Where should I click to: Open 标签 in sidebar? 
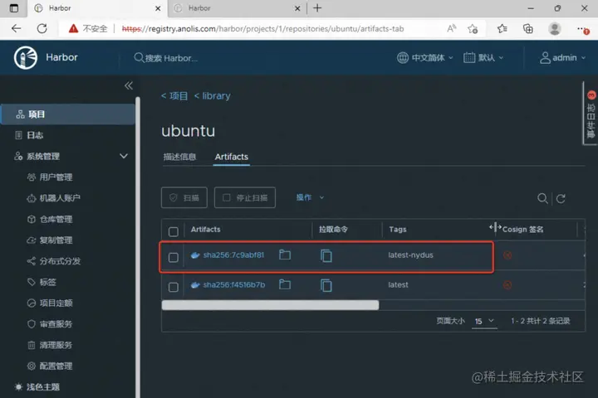click(42, 282)
